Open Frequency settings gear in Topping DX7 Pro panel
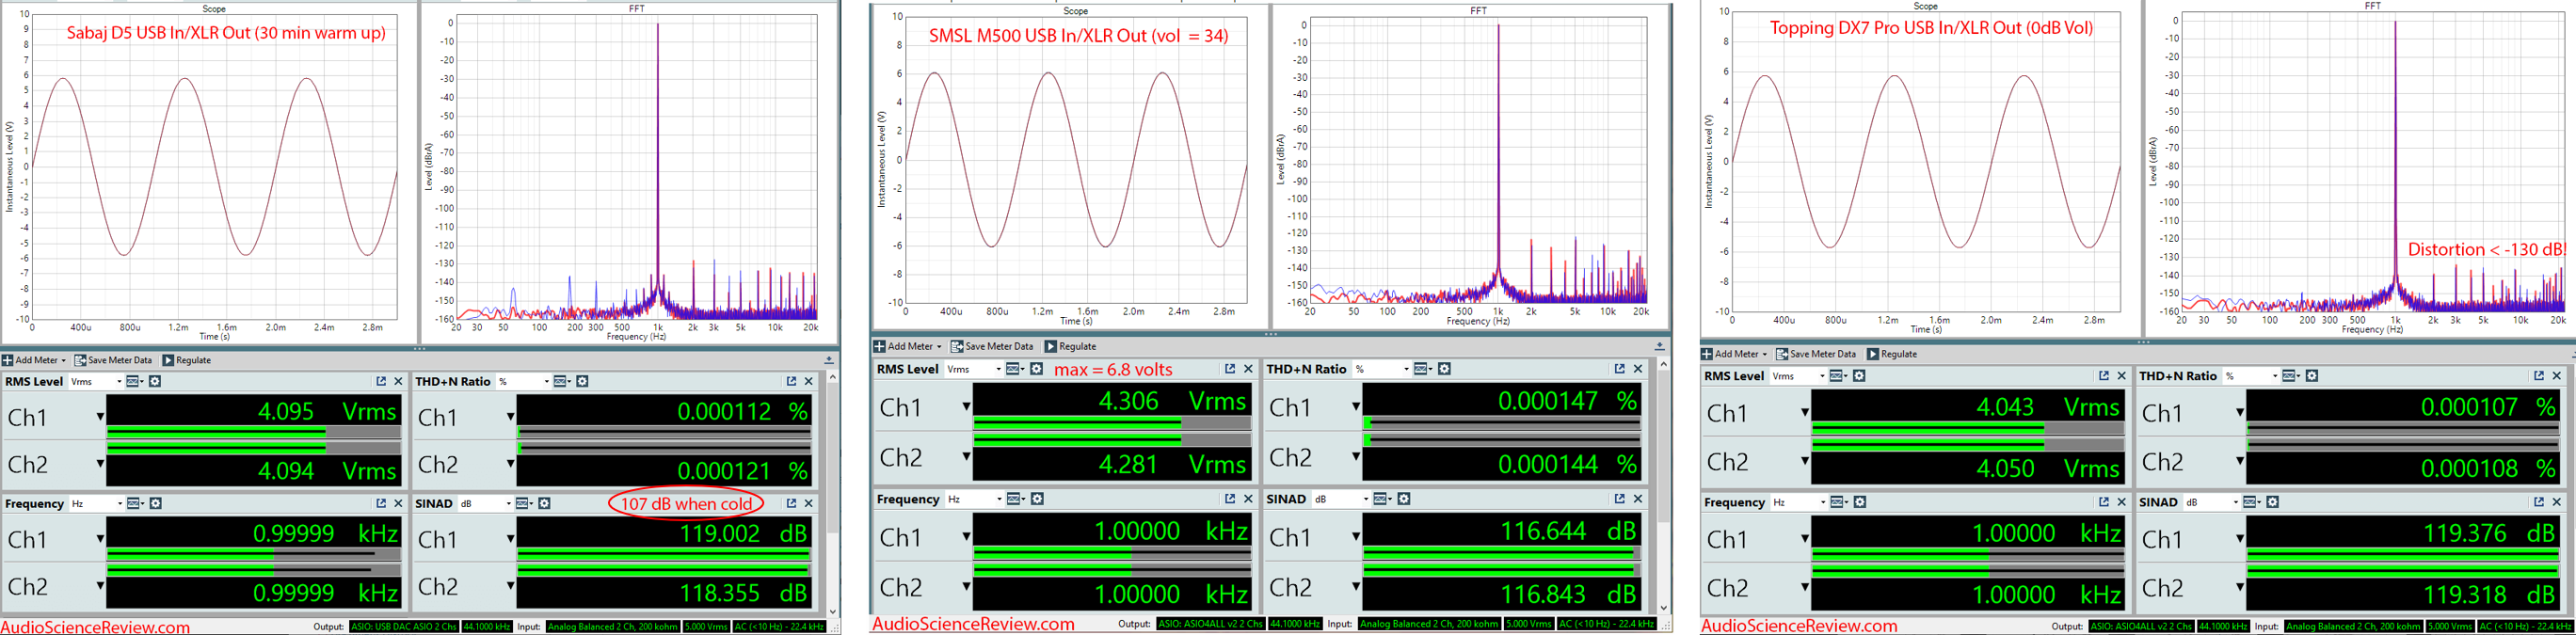Screen dimensions: 2576x635 pos(1859,502)
